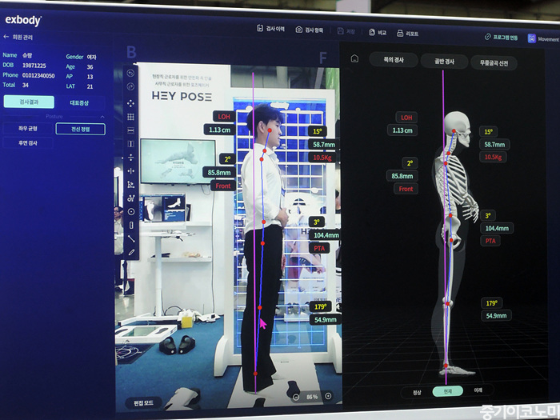Click the photo's 179° knee angle

point(320,306)
